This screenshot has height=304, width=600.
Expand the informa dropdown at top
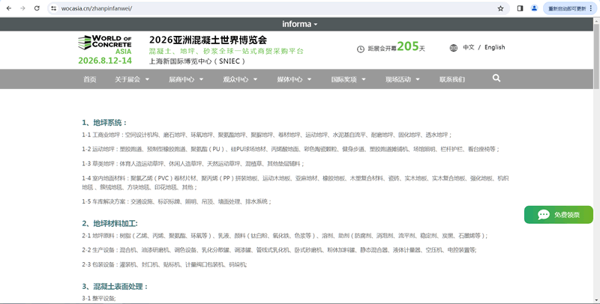point(299,24)
